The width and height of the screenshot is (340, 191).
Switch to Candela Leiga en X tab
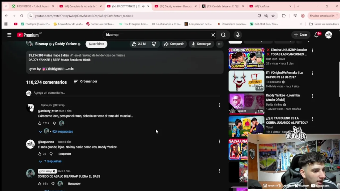[x=223, y=6]
